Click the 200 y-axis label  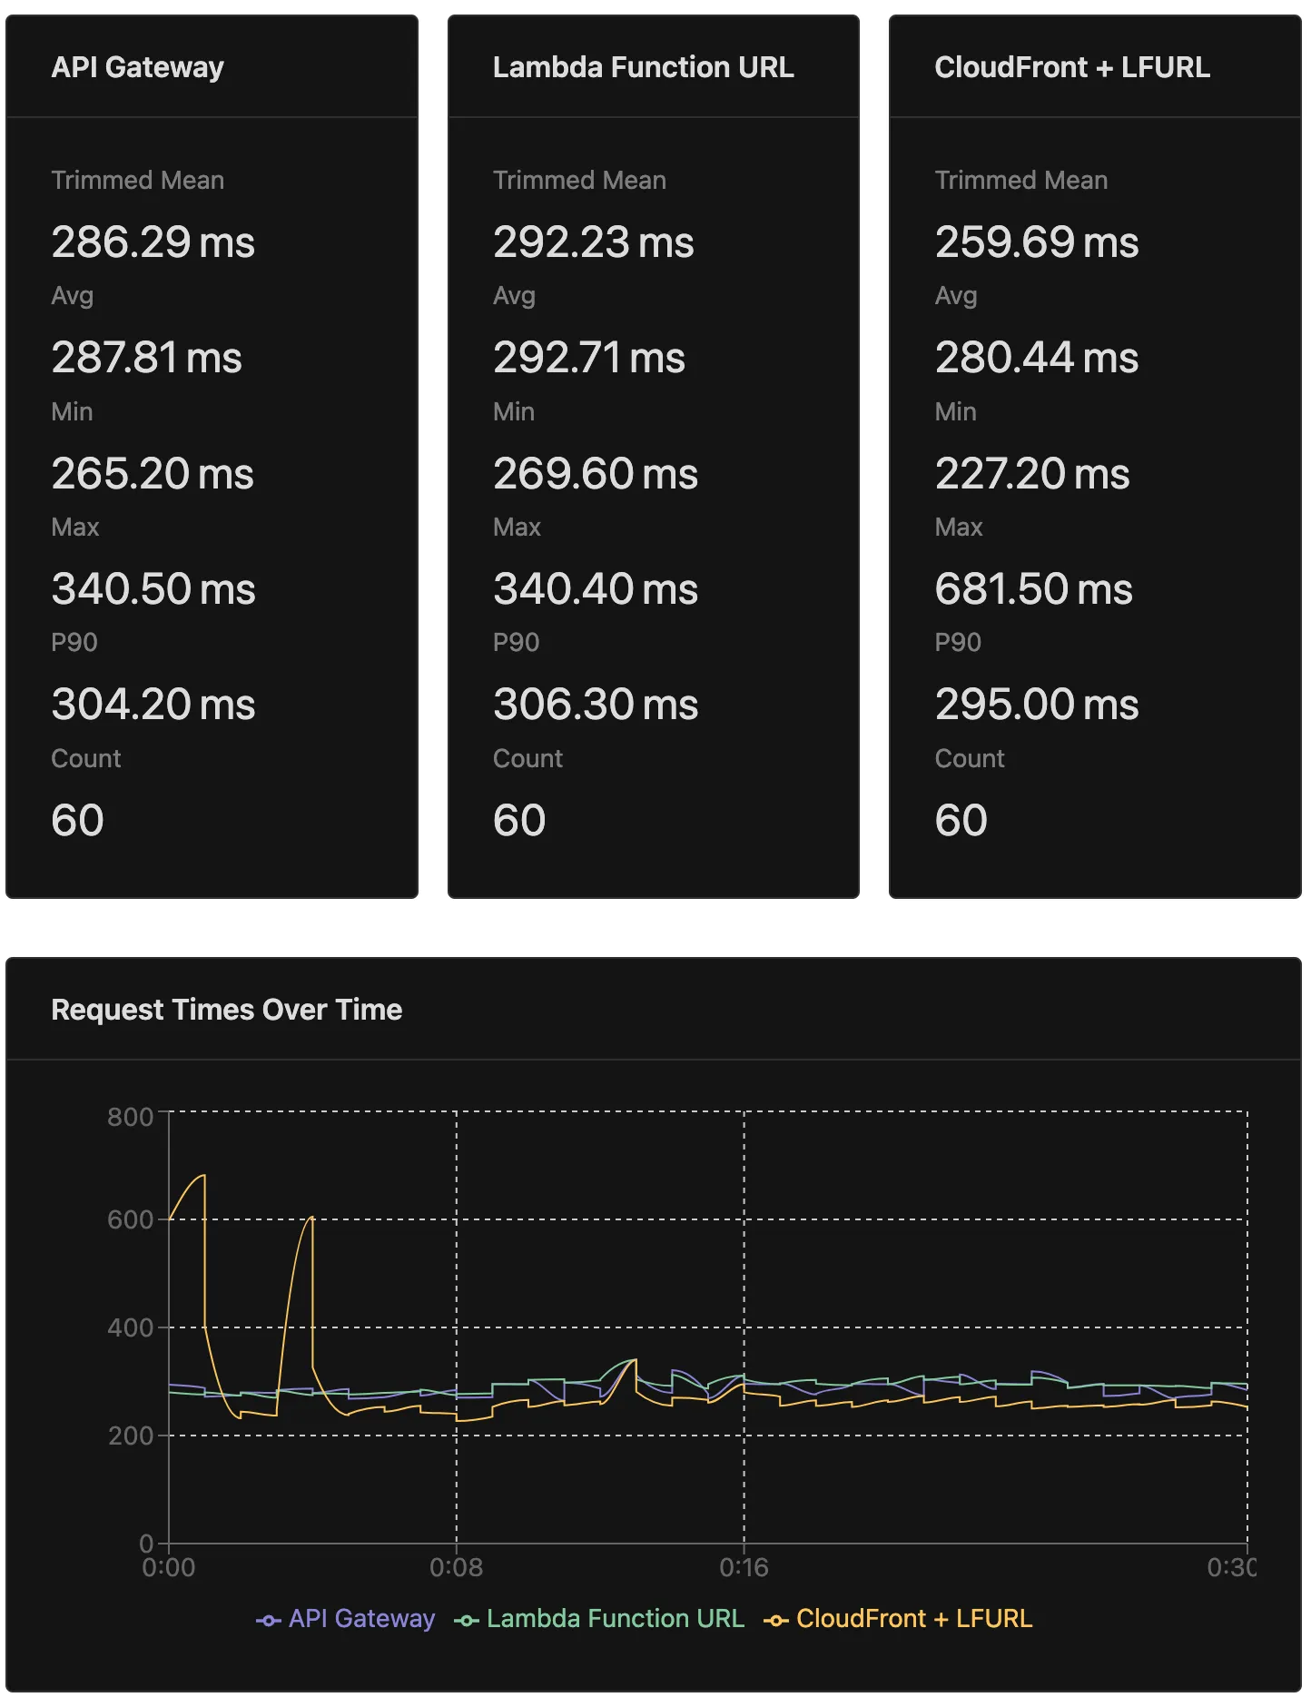pyautogui.click(x=131, y=1436)
